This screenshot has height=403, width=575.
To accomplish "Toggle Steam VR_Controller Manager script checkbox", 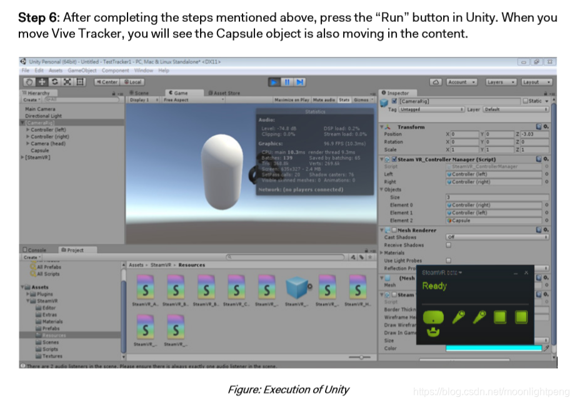I will point(394,159).
